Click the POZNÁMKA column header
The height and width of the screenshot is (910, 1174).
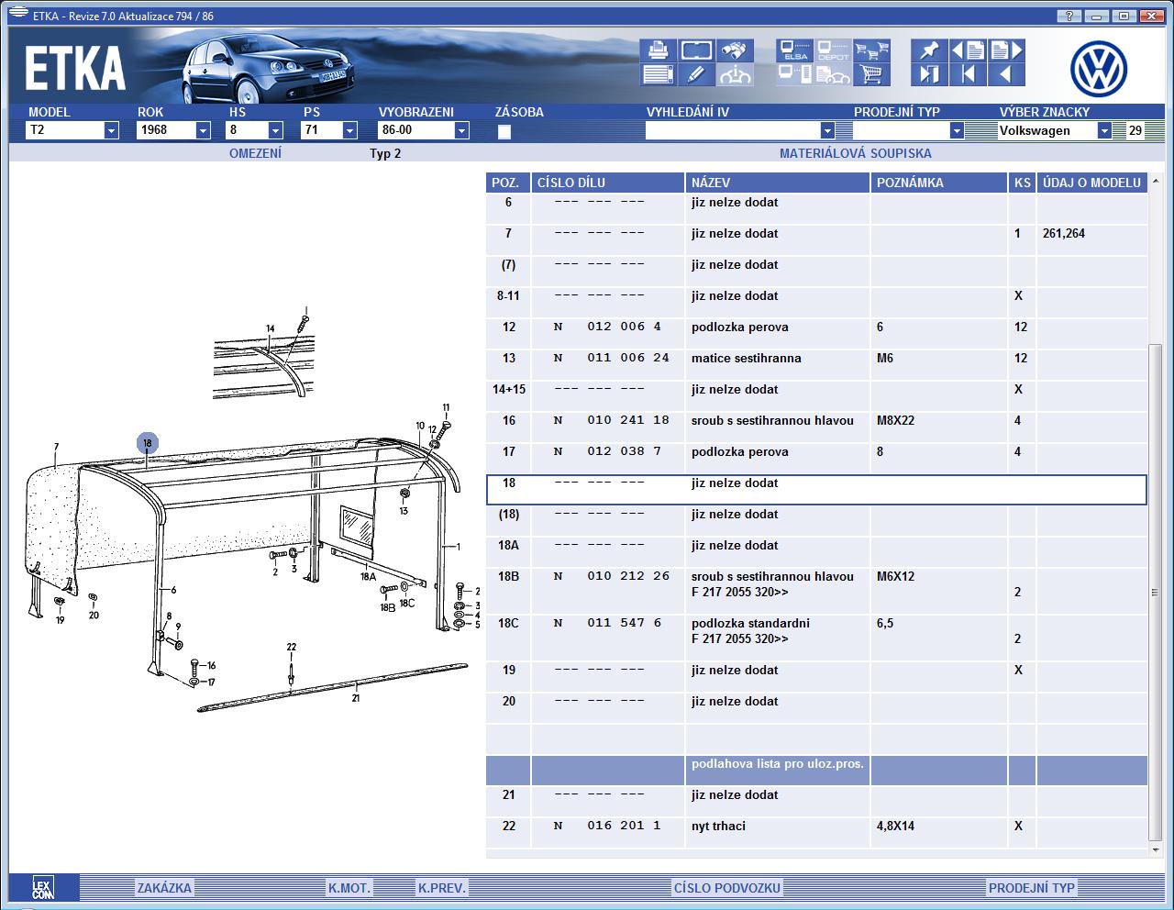point(938,183)
